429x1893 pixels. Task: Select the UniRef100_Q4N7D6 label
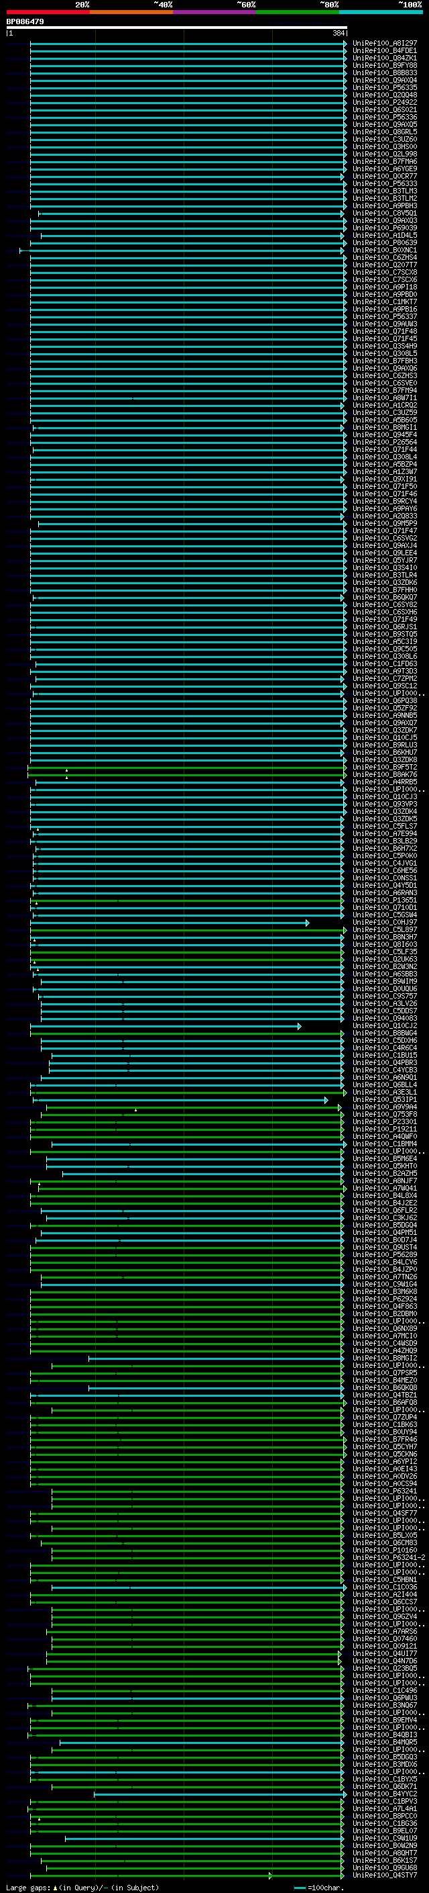click(x=384, y=1661)
